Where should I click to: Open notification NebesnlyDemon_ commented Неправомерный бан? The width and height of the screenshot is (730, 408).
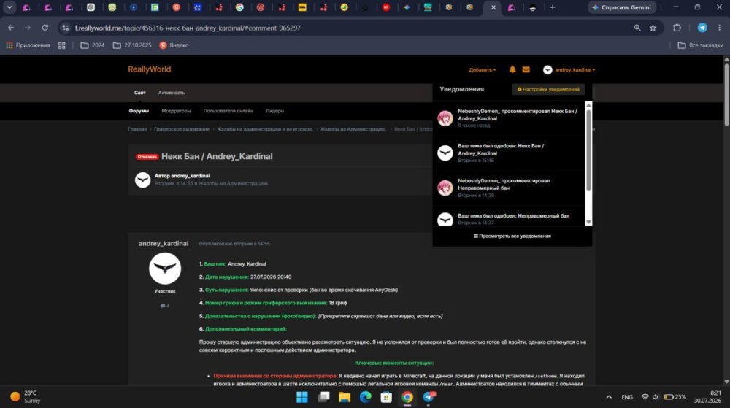(x=508, y=188)
